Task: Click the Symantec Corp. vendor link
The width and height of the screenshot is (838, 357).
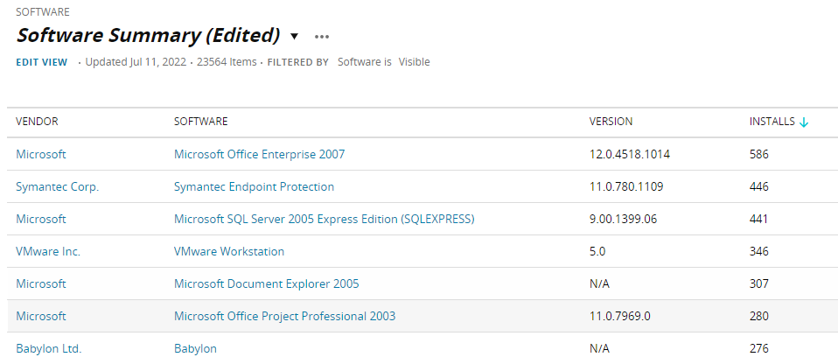Action: pos(57,186)
